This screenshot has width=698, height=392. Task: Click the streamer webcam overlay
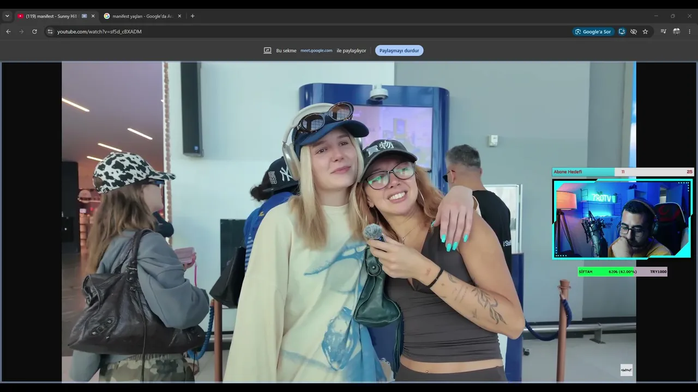click(x=622, y=219)
